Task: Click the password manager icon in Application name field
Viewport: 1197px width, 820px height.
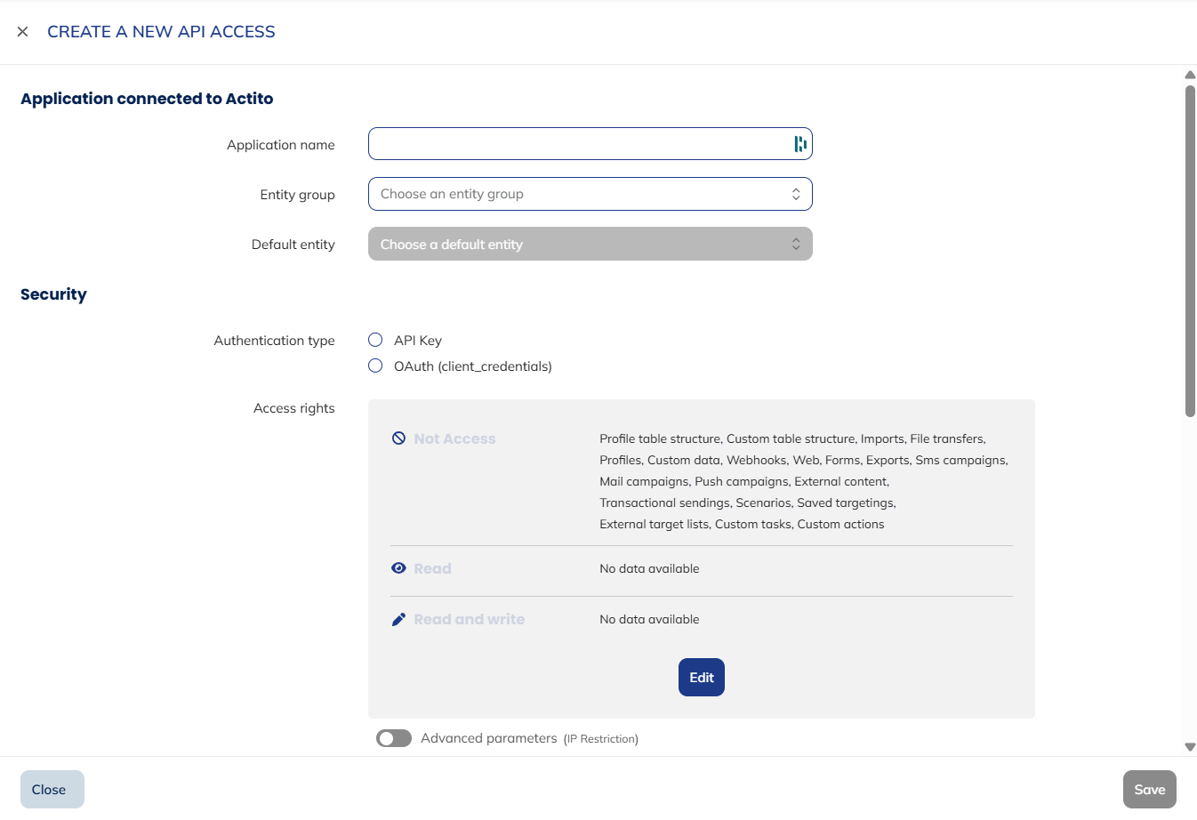Action: 798,143
